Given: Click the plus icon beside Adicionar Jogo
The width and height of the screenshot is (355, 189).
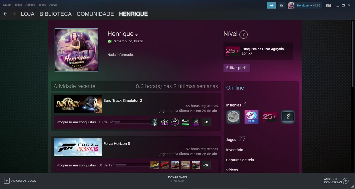Looking at the screenshot, I should click(7, 181).
